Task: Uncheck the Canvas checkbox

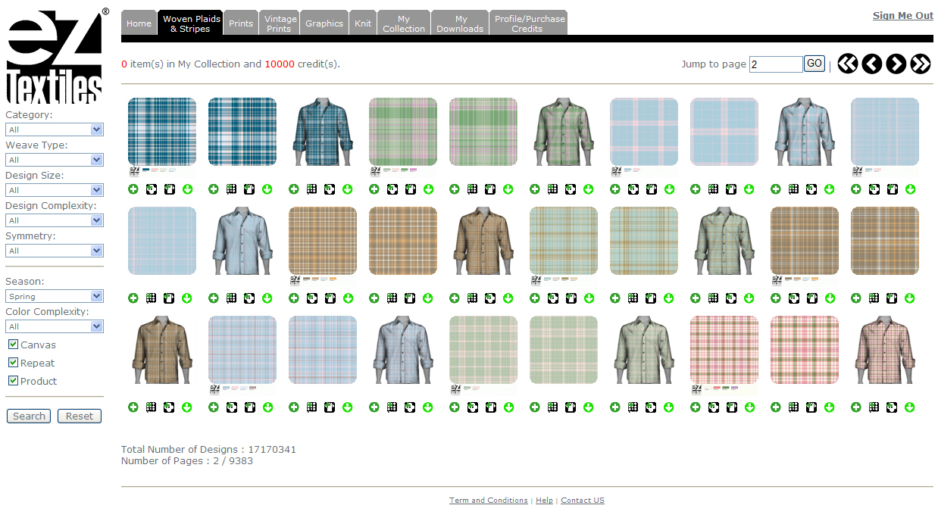Action: [13, 345]
